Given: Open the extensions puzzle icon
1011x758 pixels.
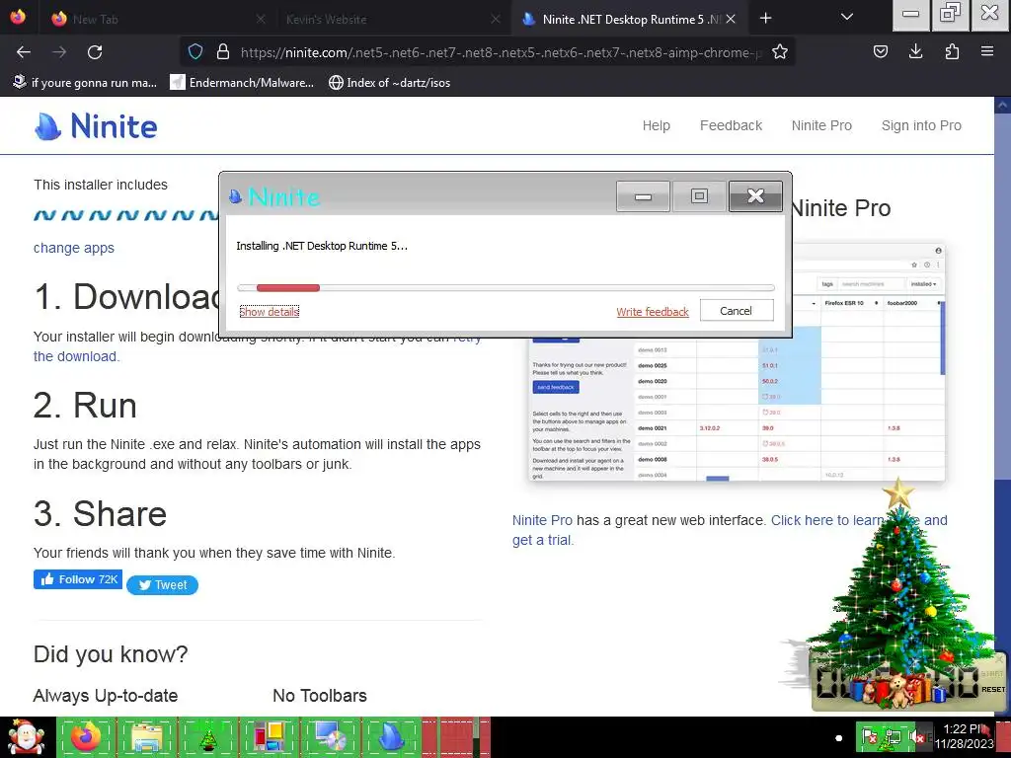Looking at the screenshot, I should (952, 52).
